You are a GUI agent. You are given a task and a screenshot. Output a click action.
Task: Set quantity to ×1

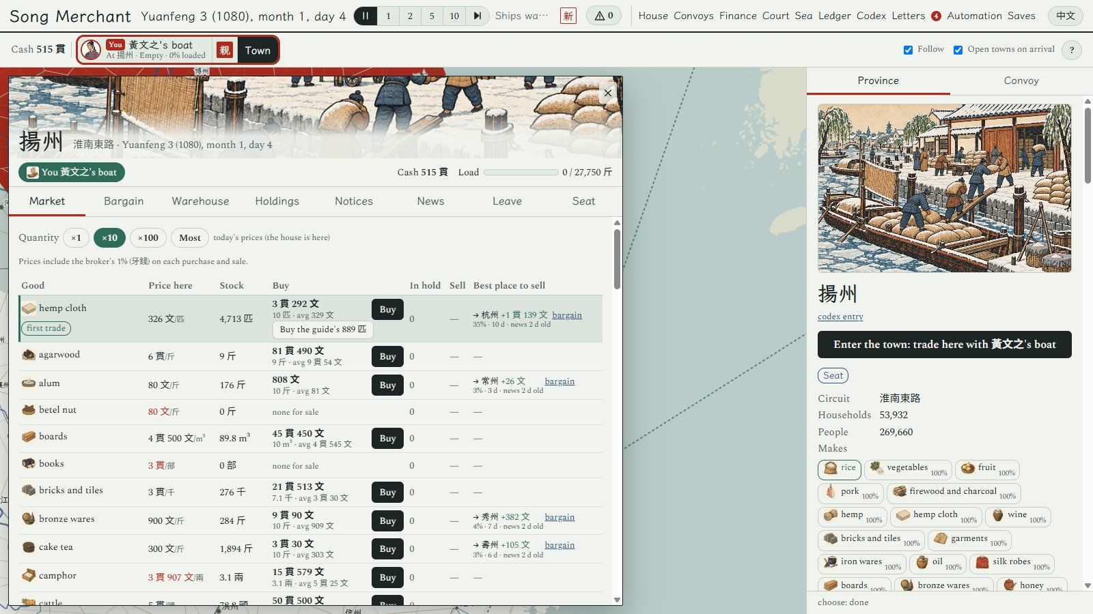[x=76, y=237]
